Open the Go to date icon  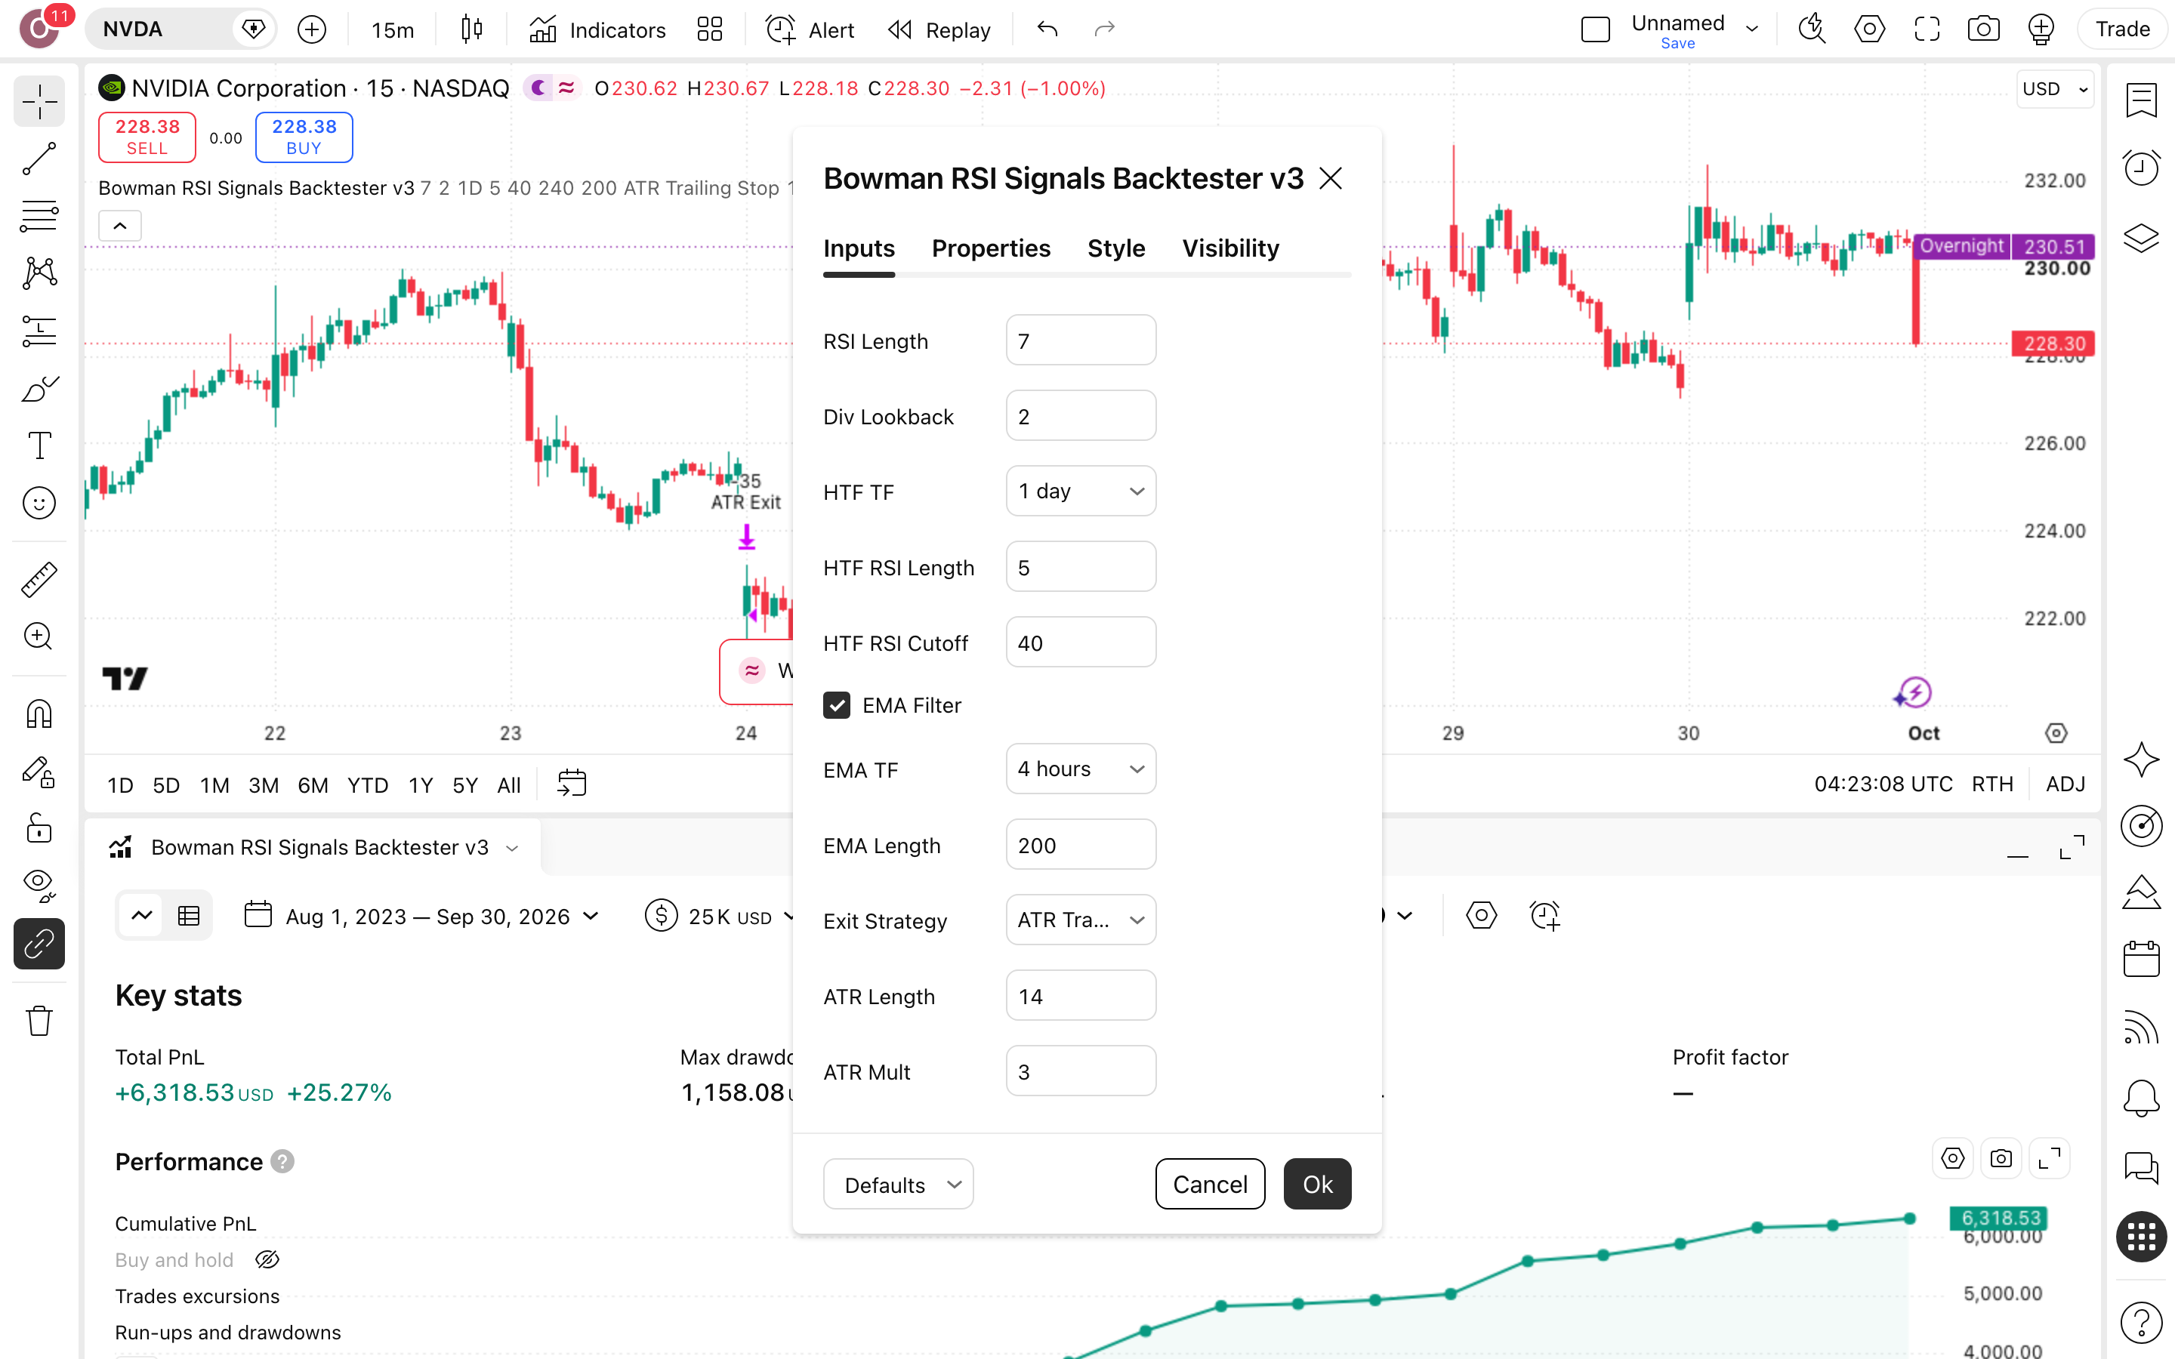(572, 784)
